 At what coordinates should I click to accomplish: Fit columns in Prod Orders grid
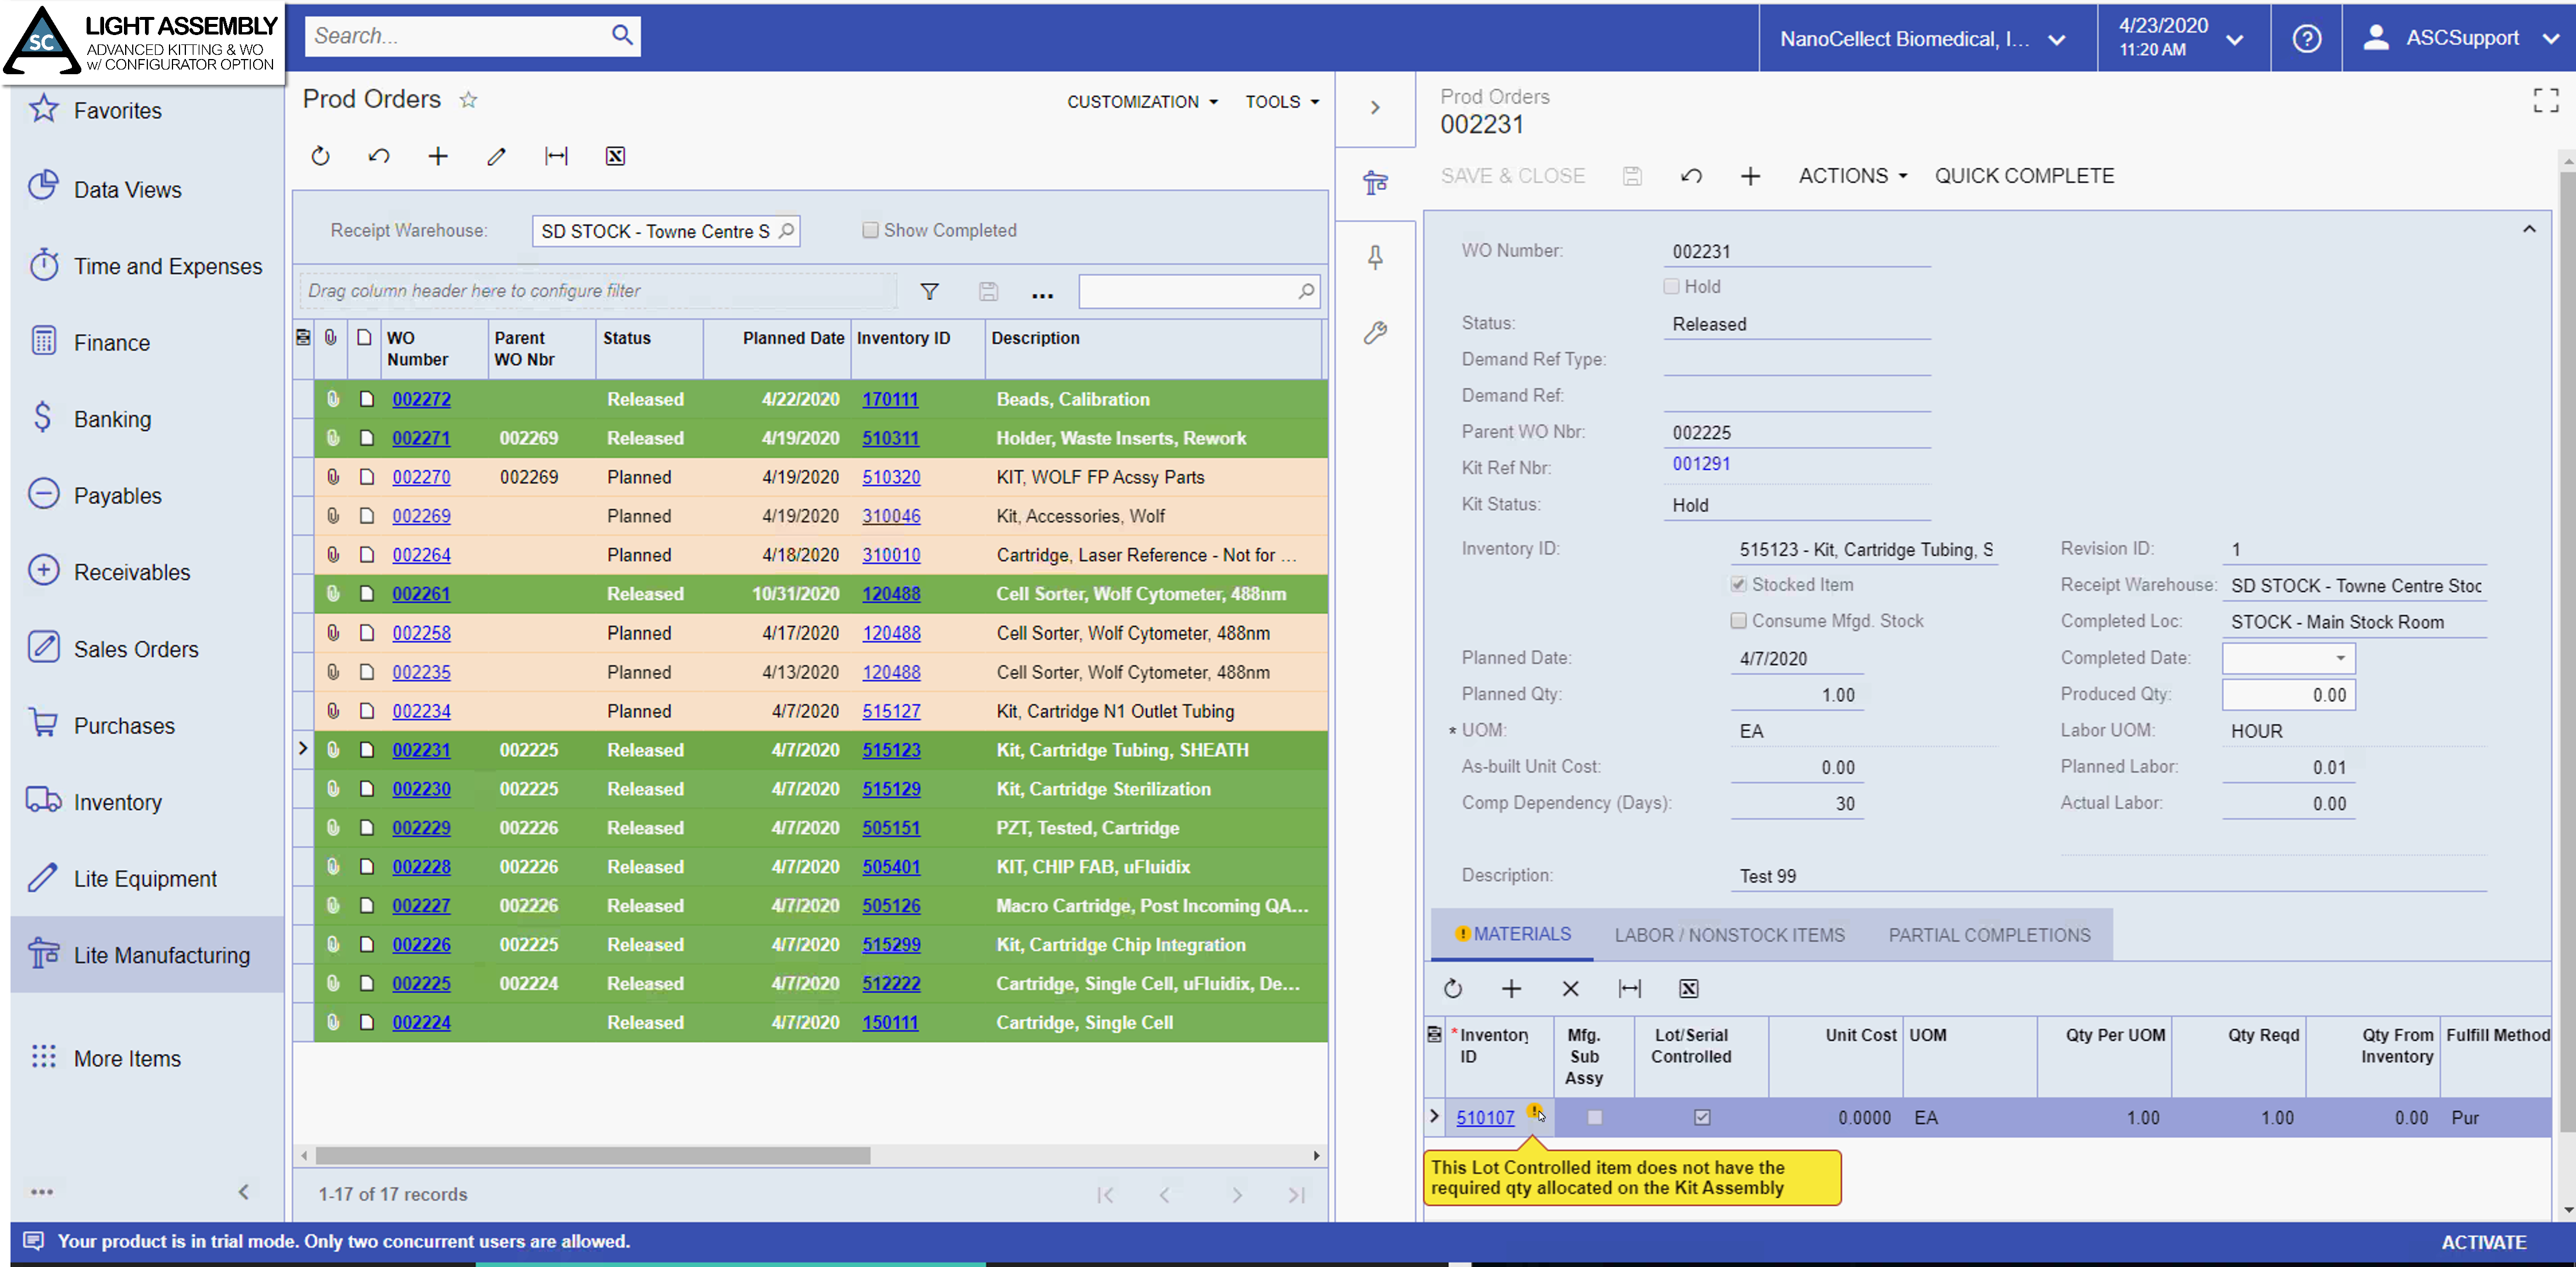click(556, 156)
